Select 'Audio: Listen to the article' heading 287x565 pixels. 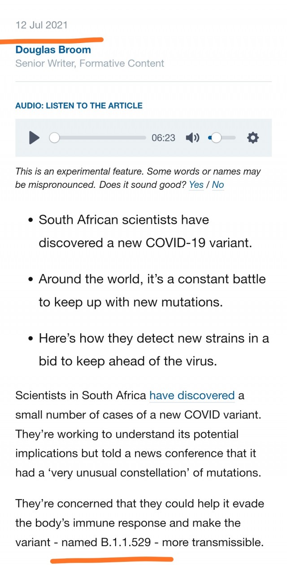coord(79,106)
